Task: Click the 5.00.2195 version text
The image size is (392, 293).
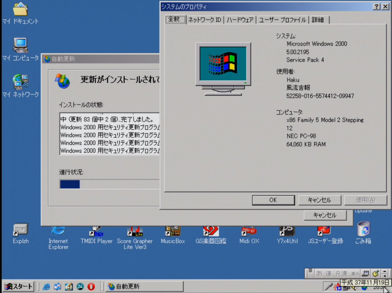Action: pos(298,52)
